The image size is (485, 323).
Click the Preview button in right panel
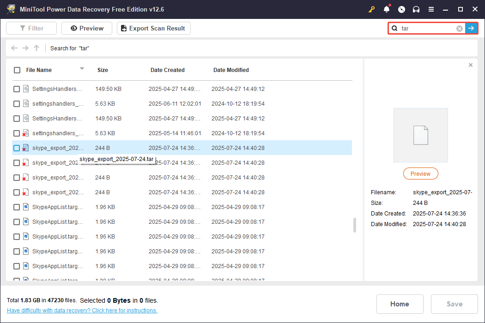click(420, 173)
